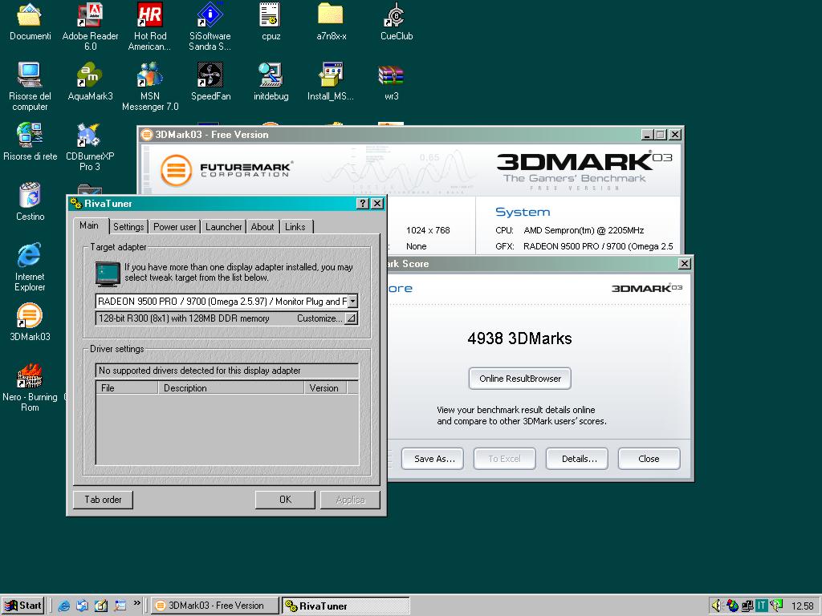Click the RivaTuner help question mark button

pyautogui.click(x=362, y=203)
